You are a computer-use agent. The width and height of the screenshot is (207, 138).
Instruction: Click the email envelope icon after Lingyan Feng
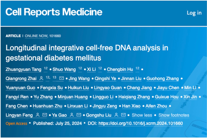point(45,115)
